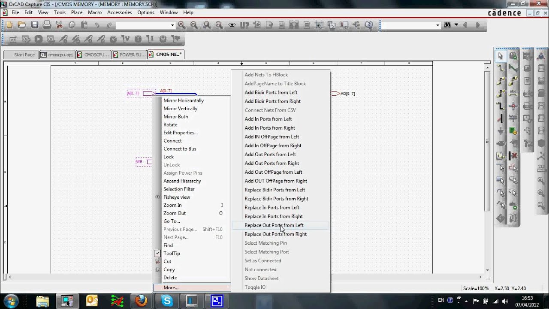
Task: Click the Annotate U? icon
Action: (244, 25)
